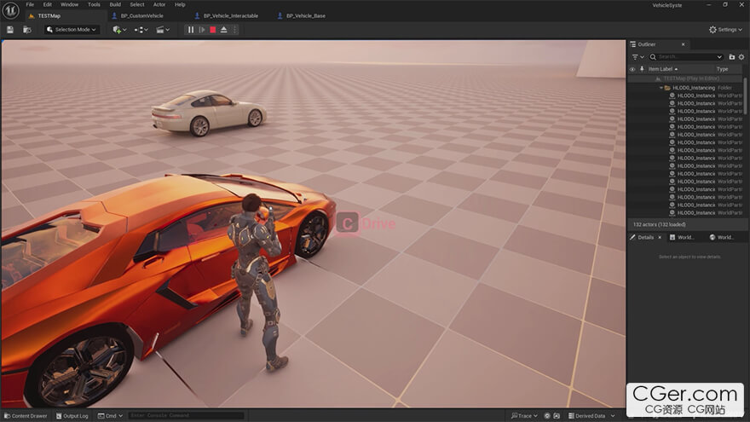This screenshot has width=750, height=422.
Task: Close the Details tab
Action: [660, 237]
